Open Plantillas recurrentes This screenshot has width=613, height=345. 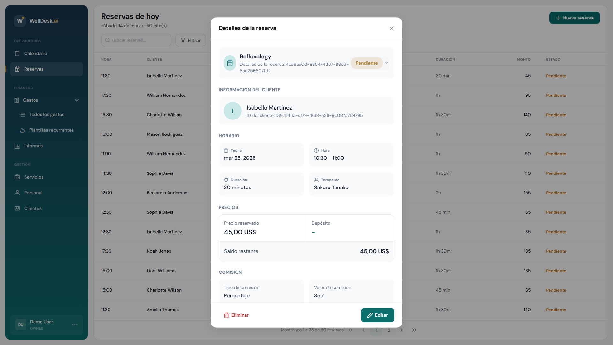pos(51,130)
